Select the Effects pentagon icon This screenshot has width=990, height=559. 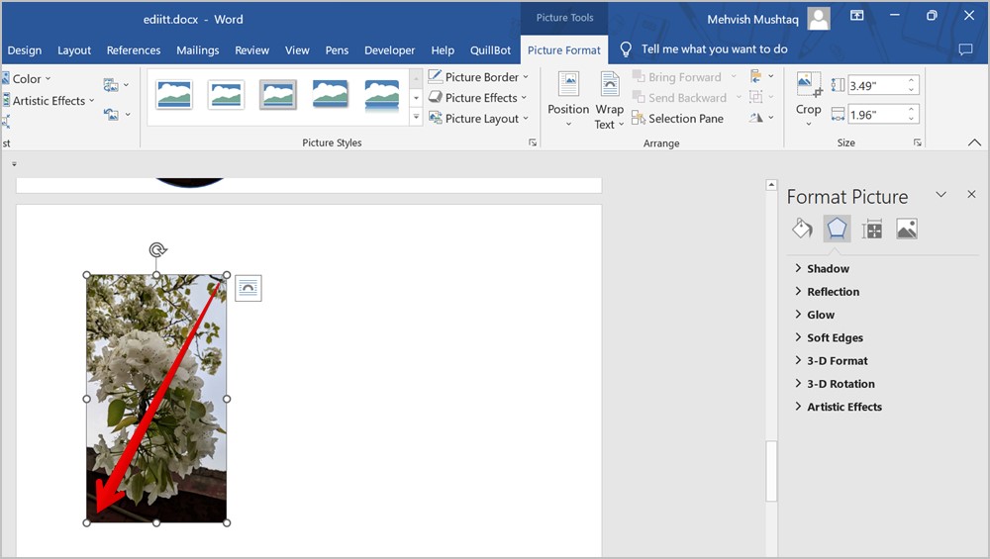(x=837, y=230)
